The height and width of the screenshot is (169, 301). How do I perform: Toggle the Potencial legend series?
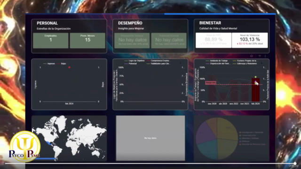[131, 64]
